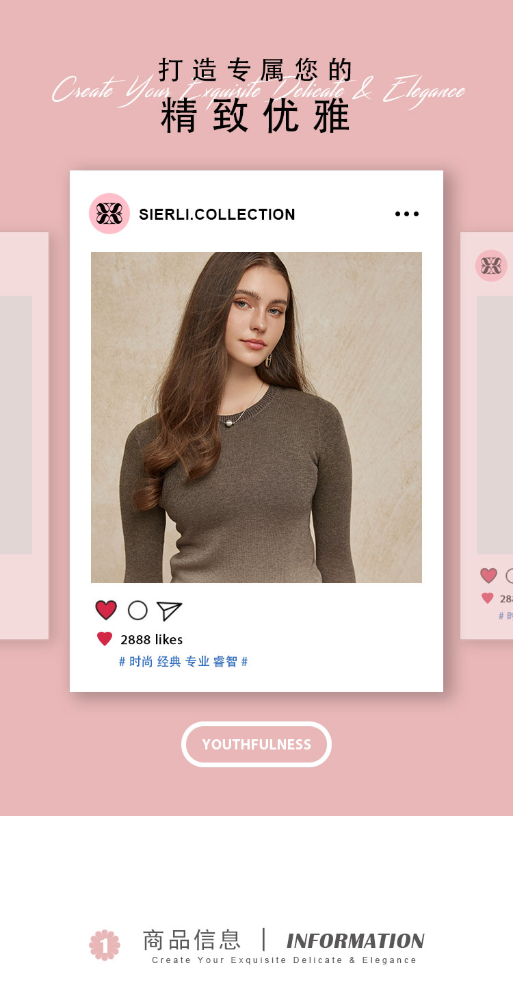Share using the paper plane icon

coord(169,611)
